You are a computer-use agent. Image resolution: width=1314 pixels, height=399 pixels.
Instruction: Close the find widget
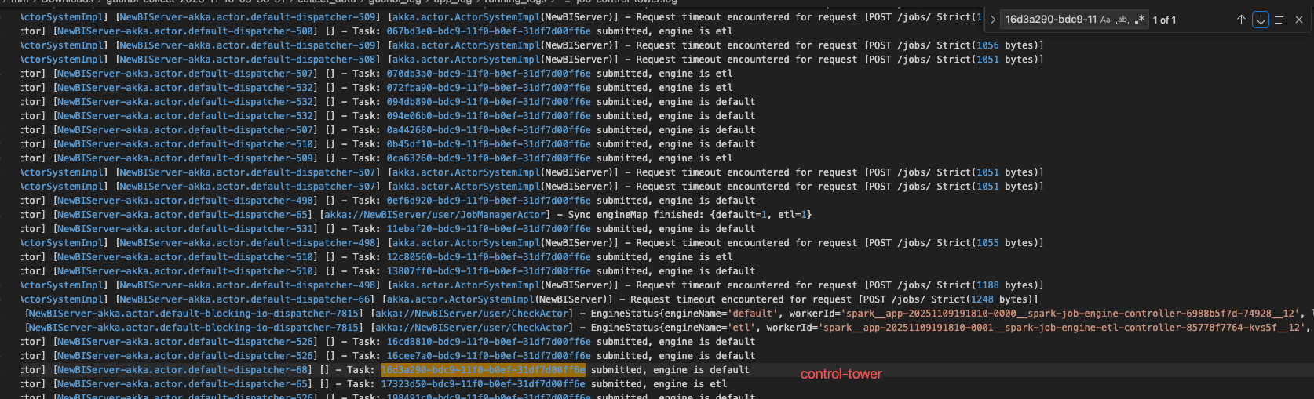coord(1299,20)
